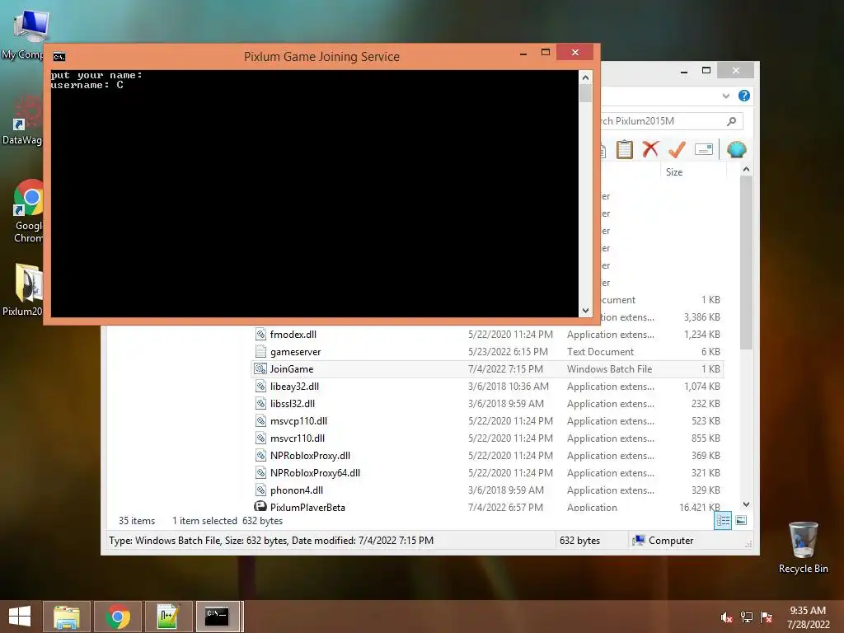
Task: Select NPRobloxProxy.dll file
Action: pos(310,455)
